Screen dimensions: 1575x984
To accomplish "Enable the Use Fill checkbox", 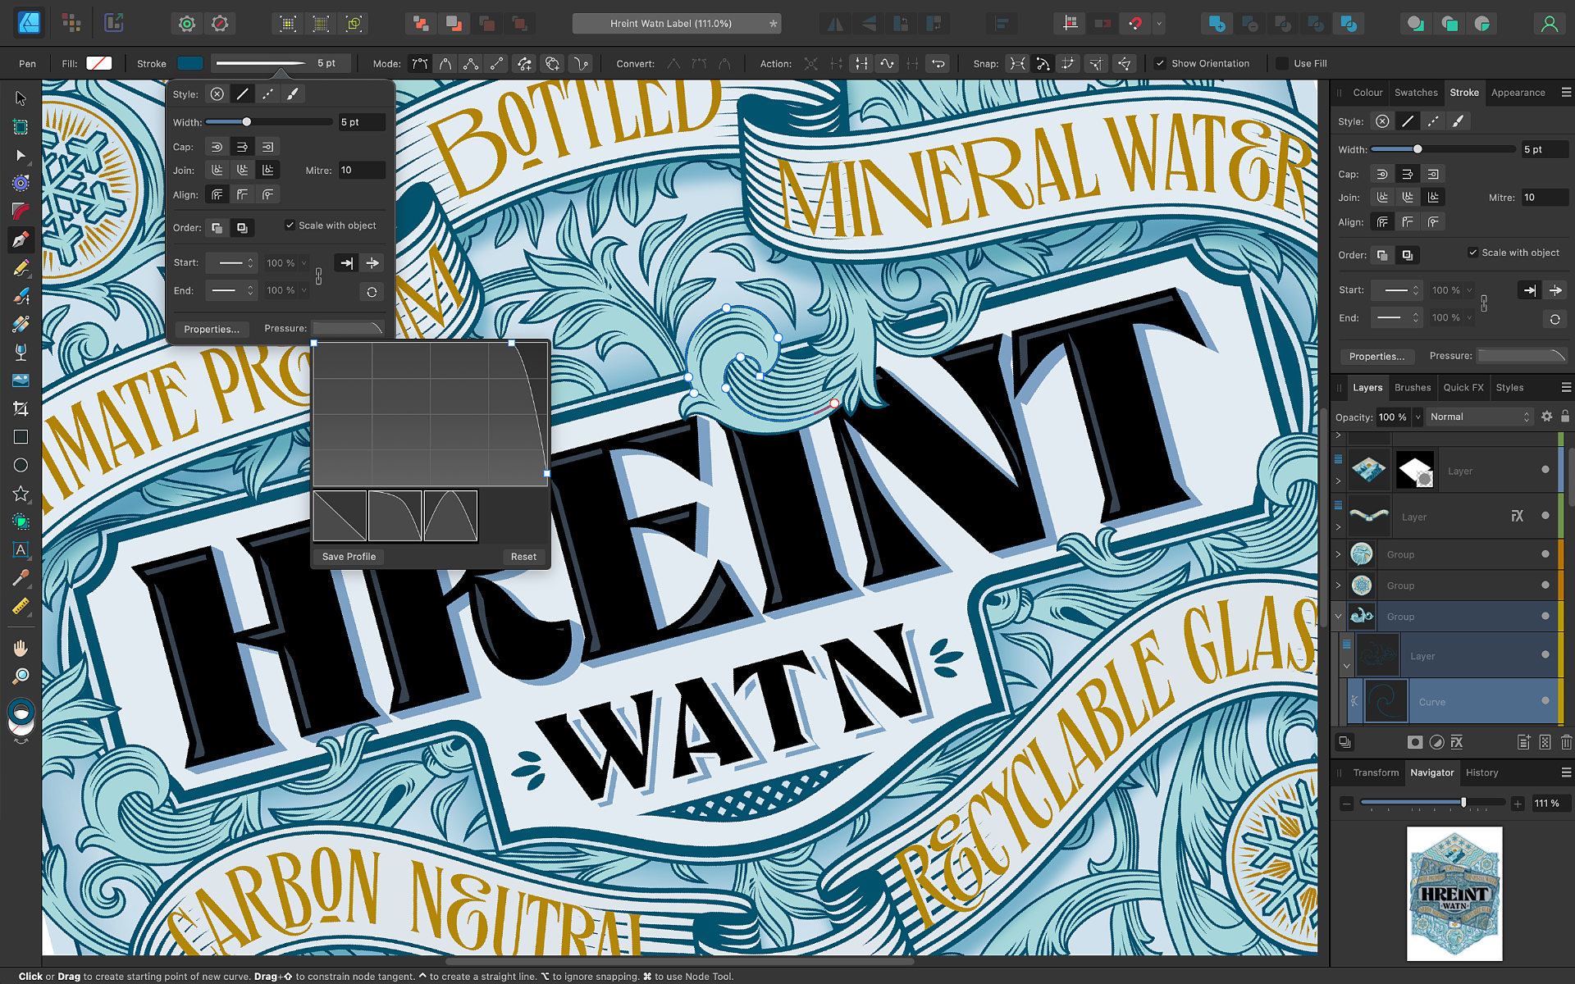I will [x=1282, y=63].
